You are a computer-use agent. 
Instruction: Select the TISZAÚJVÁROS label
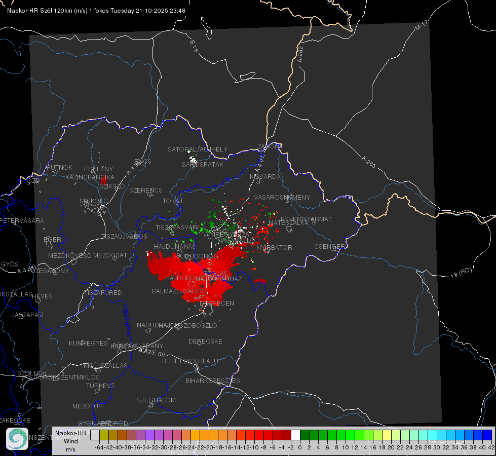tap(124, 237)
